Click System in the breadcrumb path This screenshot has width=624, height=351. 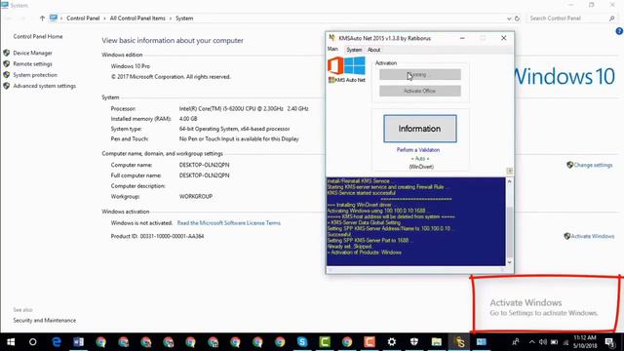[x=184, y=19]
